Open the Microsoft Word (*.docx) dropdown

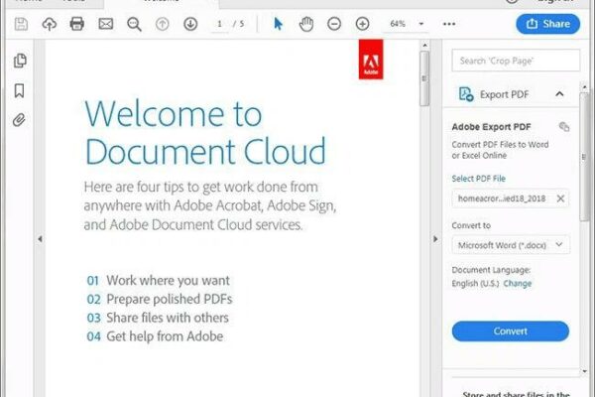click(x=511, y=245)
